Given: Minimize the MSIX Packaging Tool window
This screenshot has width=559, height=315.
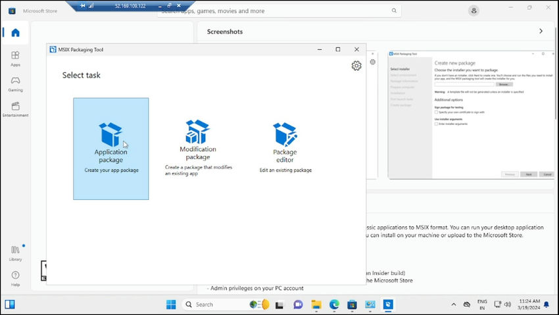Looking at the screenshot, I should pyautogui.click(x=320, y=49).
